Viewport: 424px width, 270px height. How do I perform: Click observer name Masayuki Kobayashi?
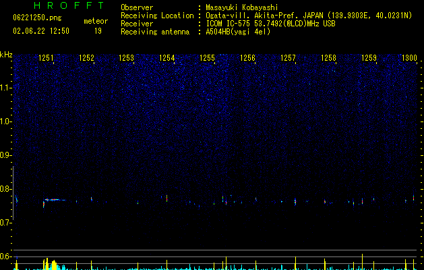[242, 7]
